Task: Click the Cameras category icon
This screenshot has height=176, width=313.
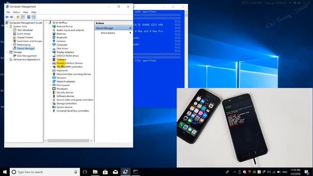Action: (54, 41)
